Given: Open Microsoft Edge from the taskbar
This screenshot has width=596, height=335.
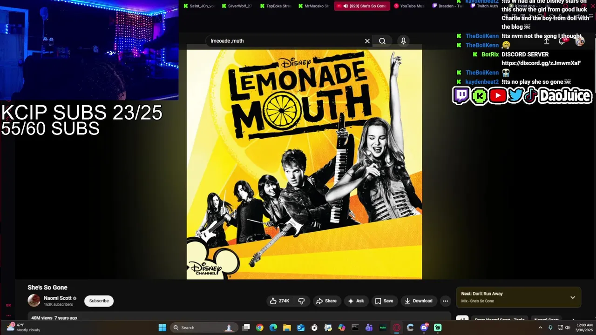Looking at the screenshot, I should [273, 328].
